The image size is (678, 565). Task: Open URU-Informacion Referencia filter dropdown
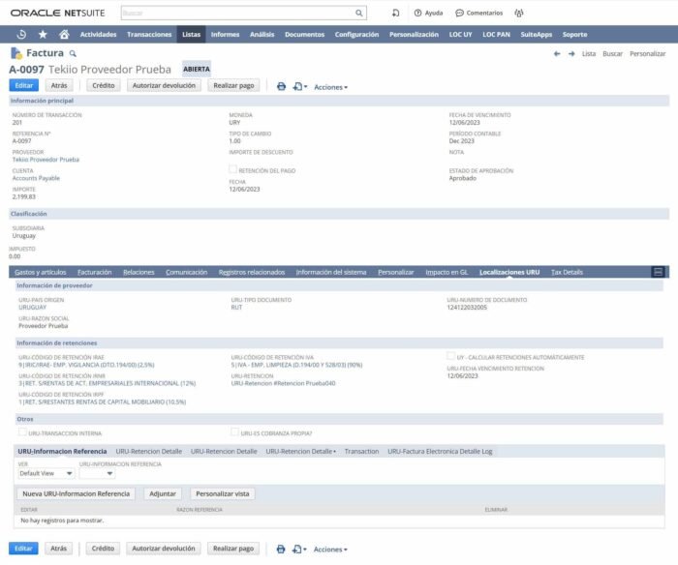(97, 473)
